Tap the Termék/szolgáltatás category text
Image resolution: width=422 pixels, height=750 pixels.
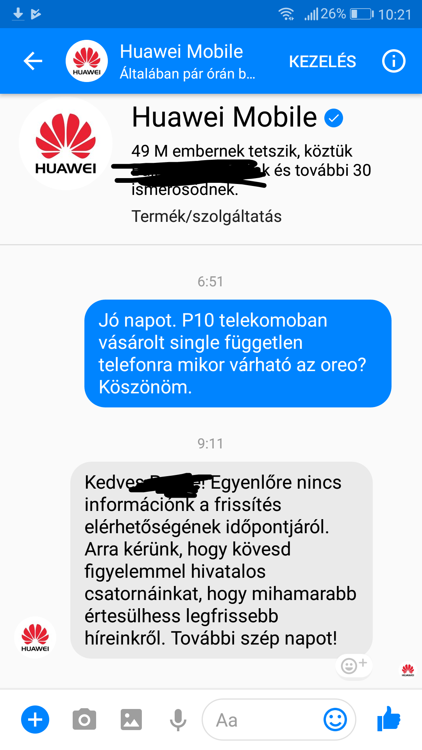(206, 216)
